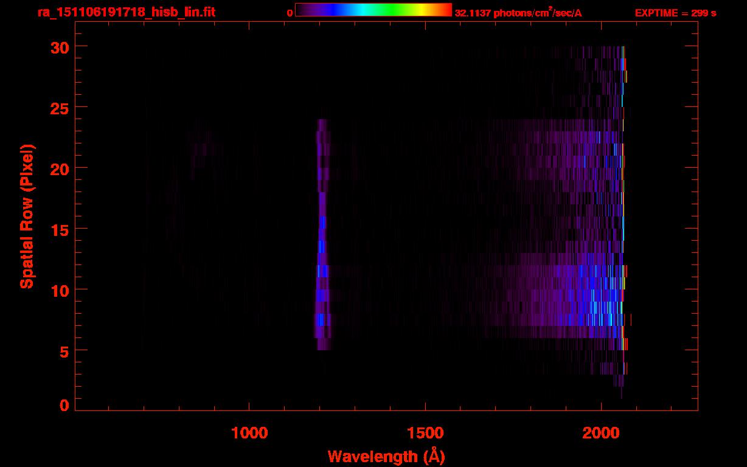This screenshot has height=467, width=747.
Task: Click the Spatial Row (Pixel) axis title
Action: pos(27,216)
